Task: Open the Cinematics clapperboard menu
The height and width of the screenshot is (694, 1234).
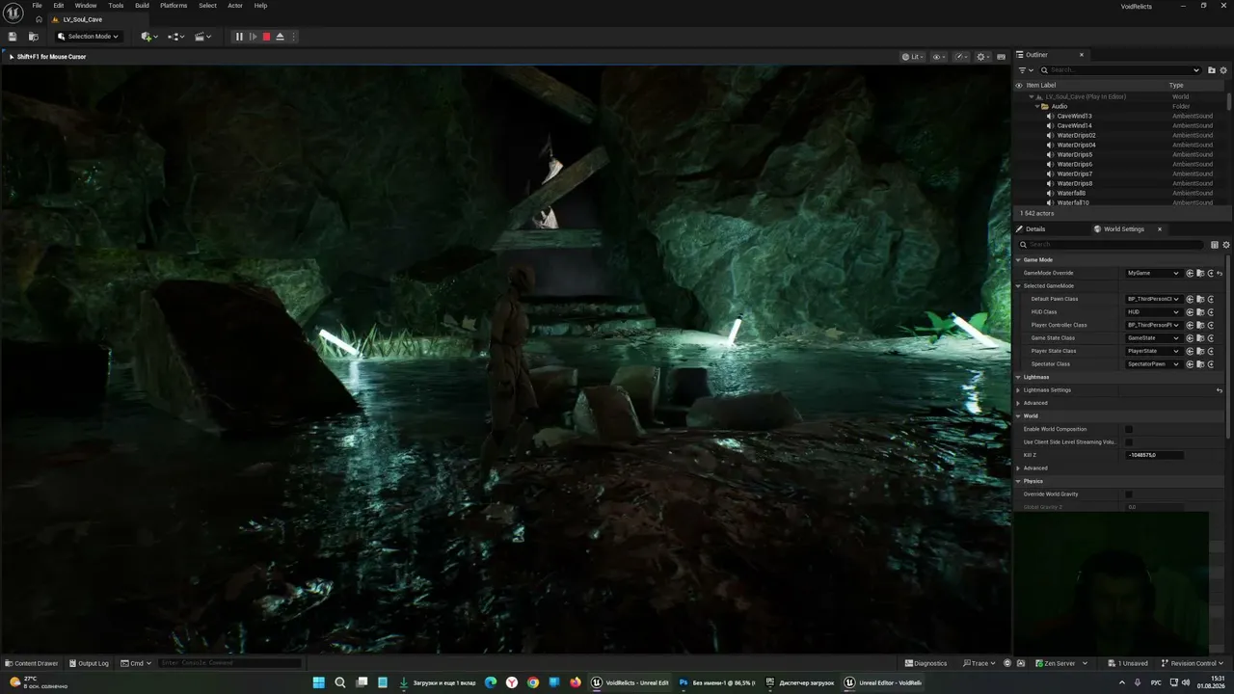Action: 202,37
